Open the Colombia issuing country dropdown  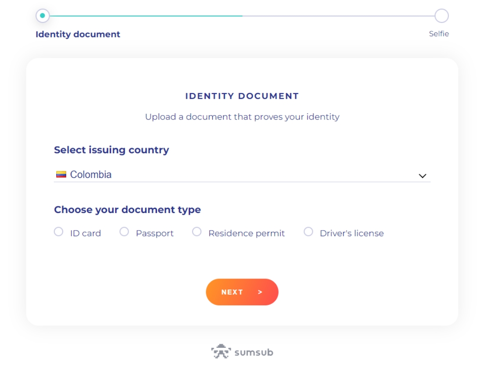point(241,175)
